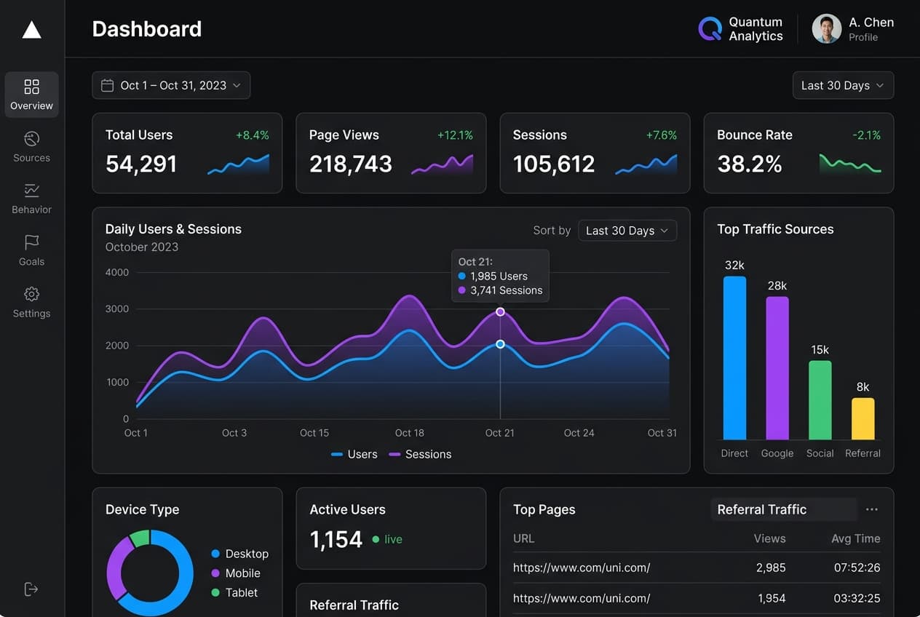Viewport: 920px width, 617px height.
Task: Toggle the Tablet legend item in Device Type
Action: click(234, 592)
